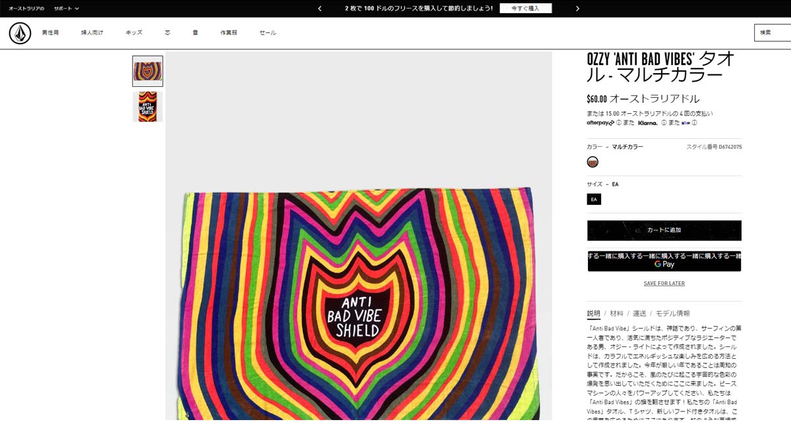Click the 今すぐ購入 promo button

tap(525, 9)
